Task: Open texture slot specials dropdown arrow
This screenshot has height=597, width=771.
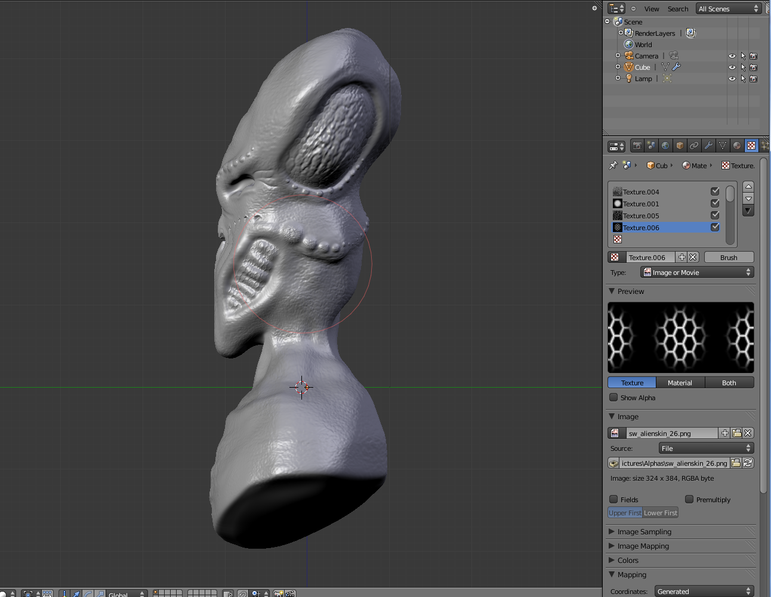Action: [x=748, y=211]
